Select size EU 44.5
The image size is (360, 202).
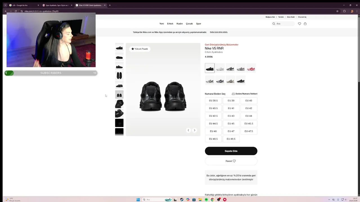(213, 123)
